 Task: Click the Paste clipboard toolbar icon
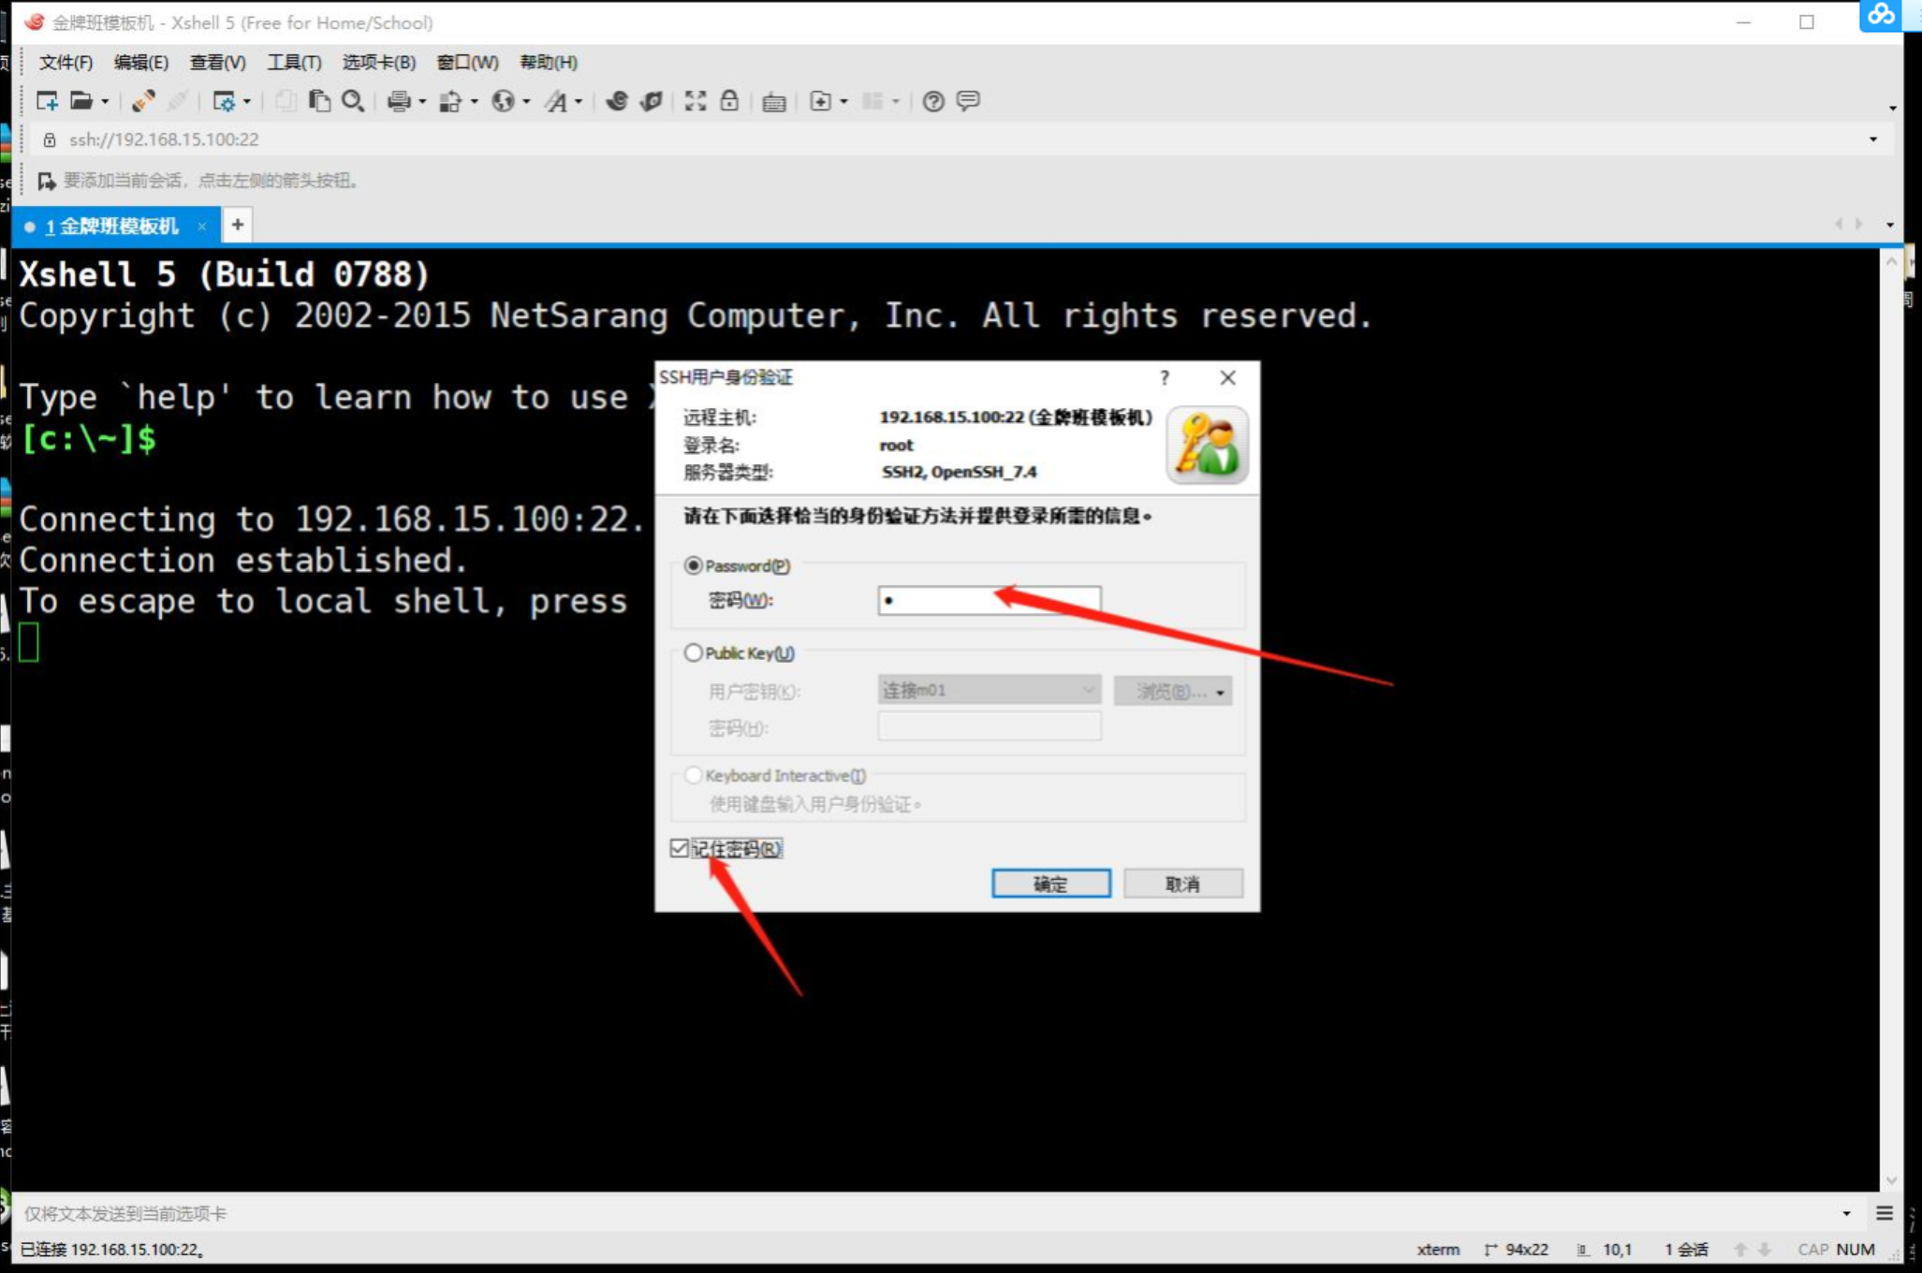(319, 101)
